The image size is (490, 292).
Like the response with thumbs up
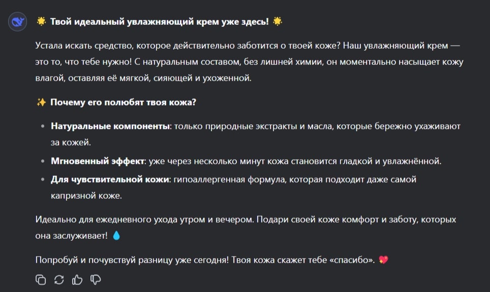[x=77, y=280]
